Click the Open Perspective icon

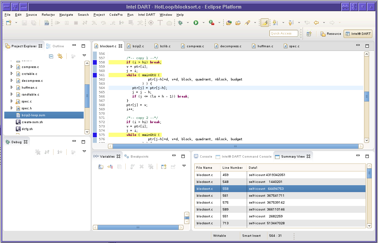(x=309, y=33)
